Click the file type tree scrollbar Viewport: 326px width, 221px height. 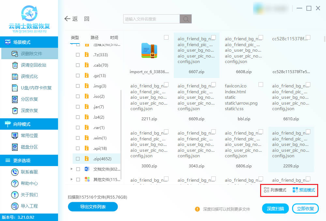pos(121,135)
